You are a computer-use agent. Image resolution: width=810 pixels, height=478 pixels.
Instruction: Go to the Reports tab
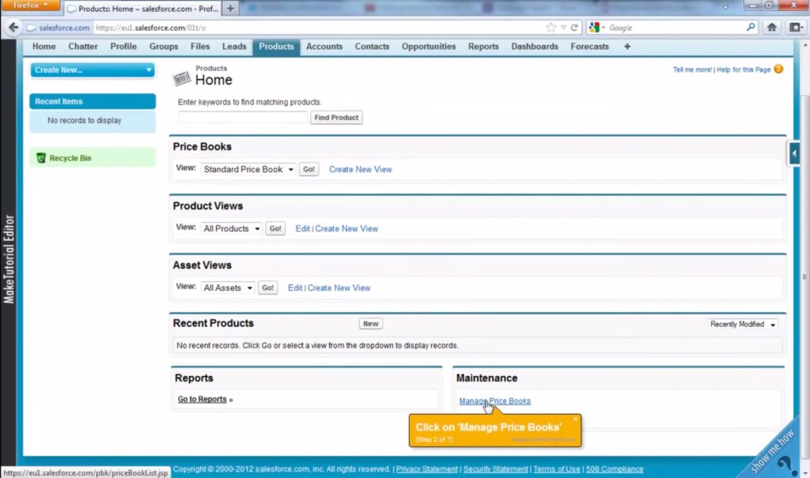[x=483, y=47]
